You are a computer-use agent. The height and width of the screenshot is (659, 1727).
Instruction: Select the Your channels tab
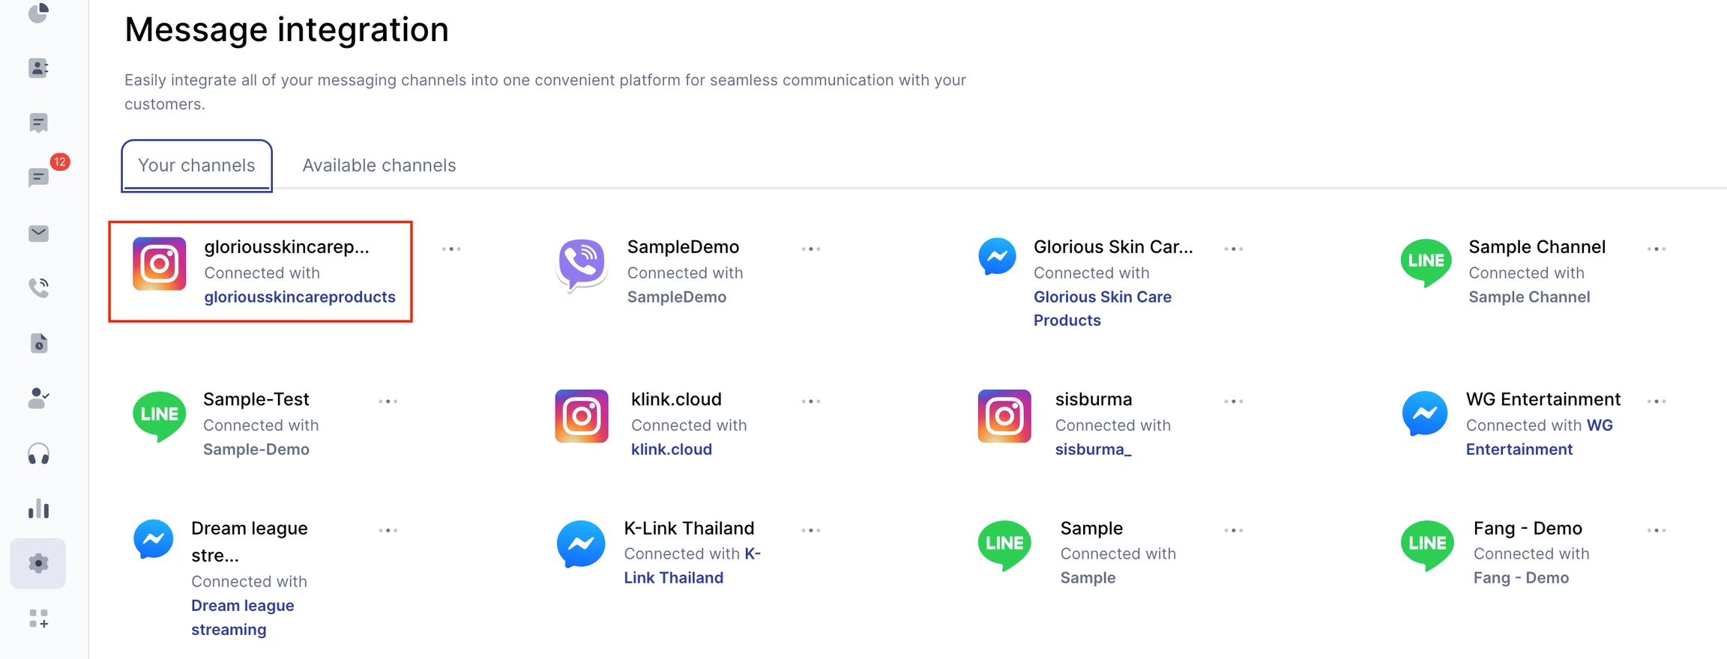pos(196,165)
